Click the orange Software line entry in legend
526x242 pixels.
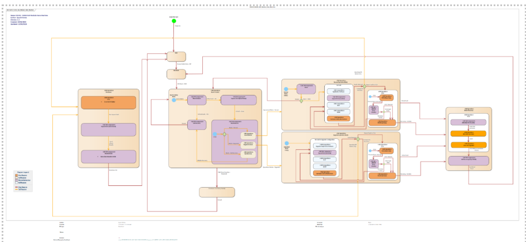[21, 189]
